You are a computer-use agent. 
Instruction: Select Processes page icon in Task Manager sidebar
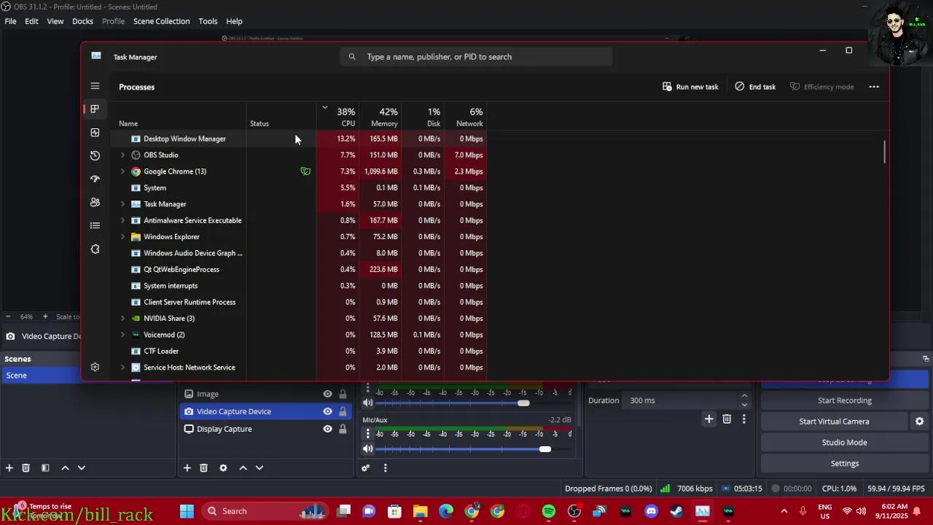point(95,109)
